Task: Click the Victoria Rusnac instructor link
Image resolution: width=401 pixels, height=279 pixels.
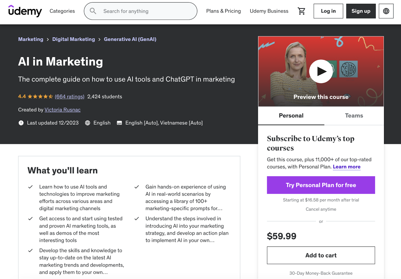Action: [x=62, y=110]
